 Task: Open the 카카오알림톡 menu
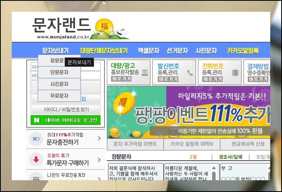(243, 51)
